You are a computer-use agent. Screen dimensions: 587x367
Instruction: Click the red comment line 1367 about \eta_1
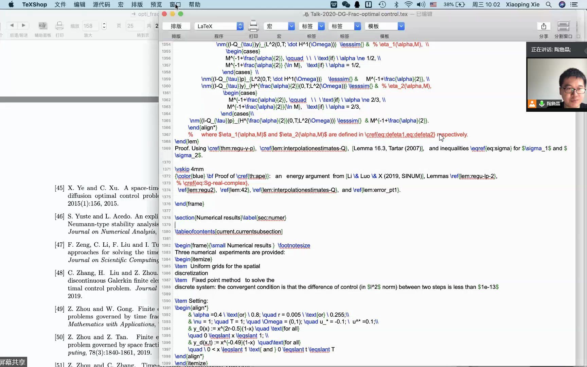pos(328,134)
